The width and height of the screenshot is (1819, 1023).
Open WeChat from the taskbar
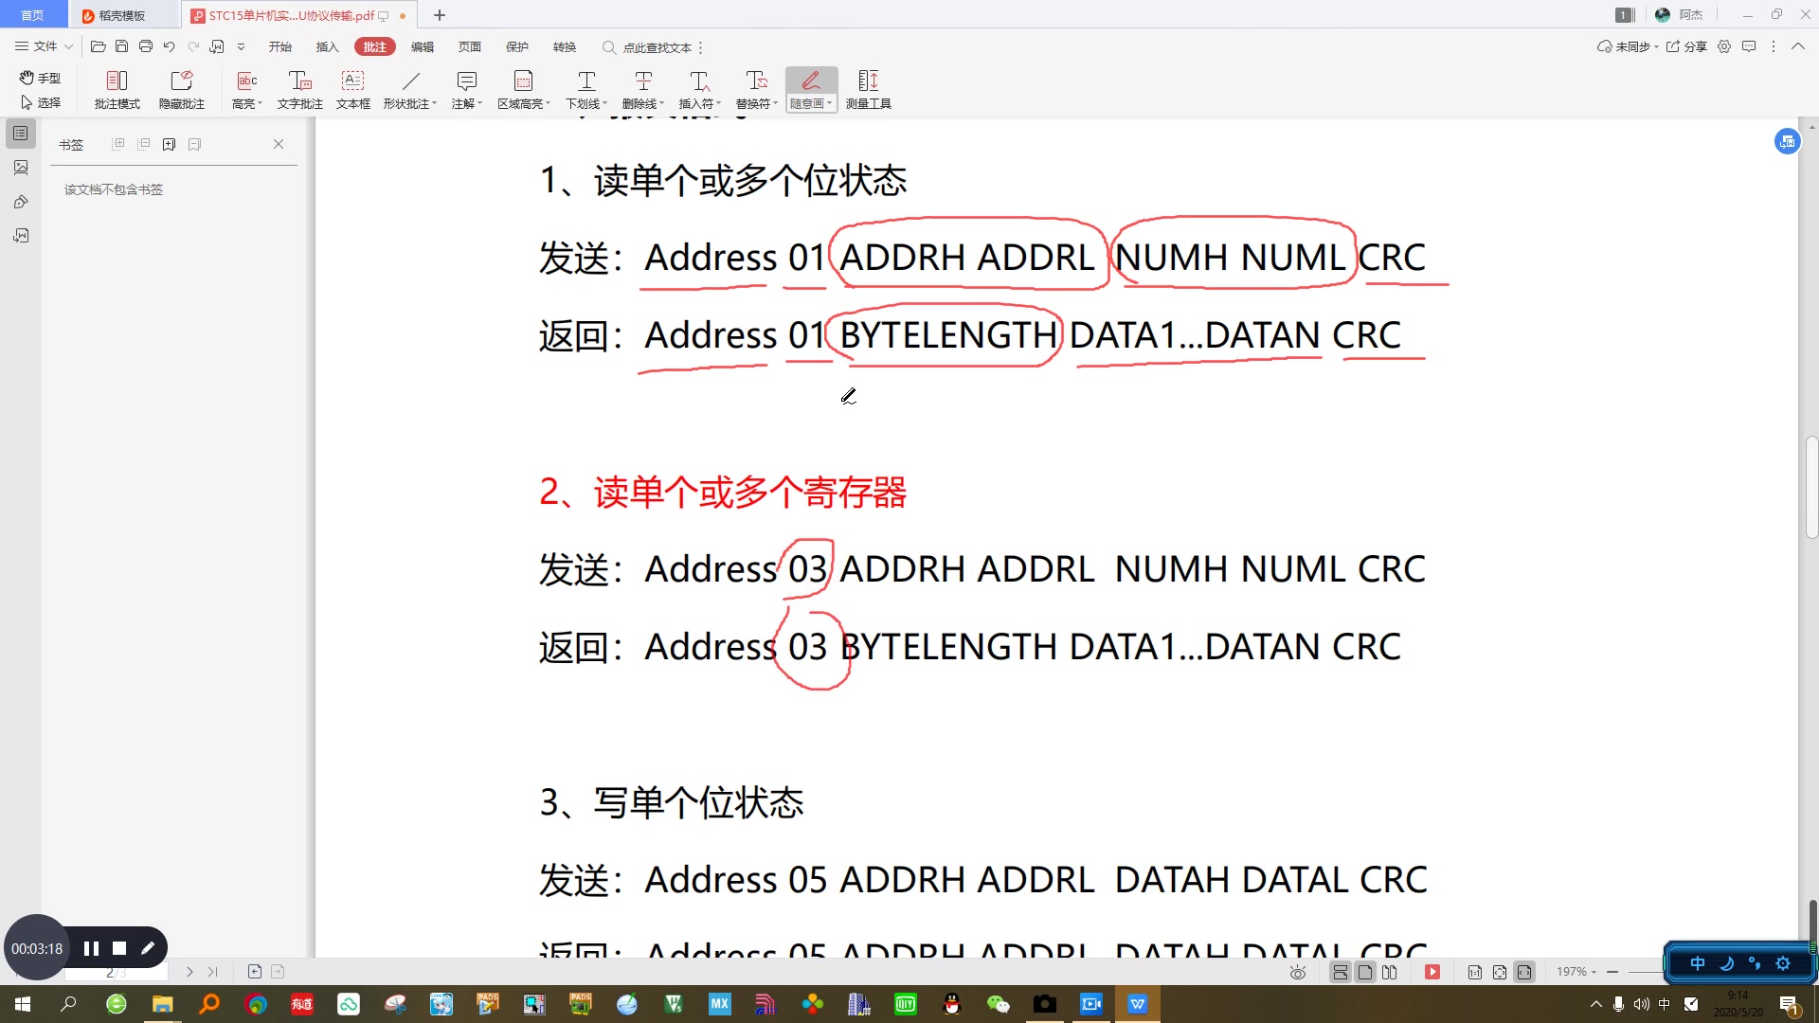click(999, 1004)
